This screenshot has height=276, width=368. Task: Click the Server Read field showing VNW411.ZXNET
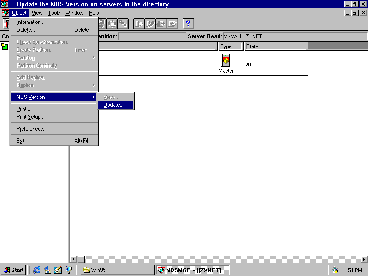[295, 36]
